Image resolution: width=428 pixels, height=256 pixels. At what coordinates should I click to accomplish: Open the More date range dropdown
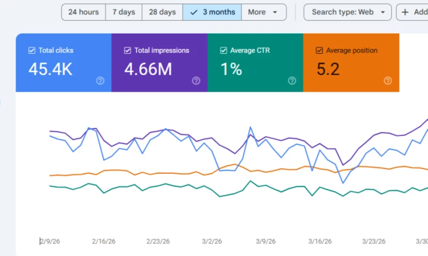264,12
